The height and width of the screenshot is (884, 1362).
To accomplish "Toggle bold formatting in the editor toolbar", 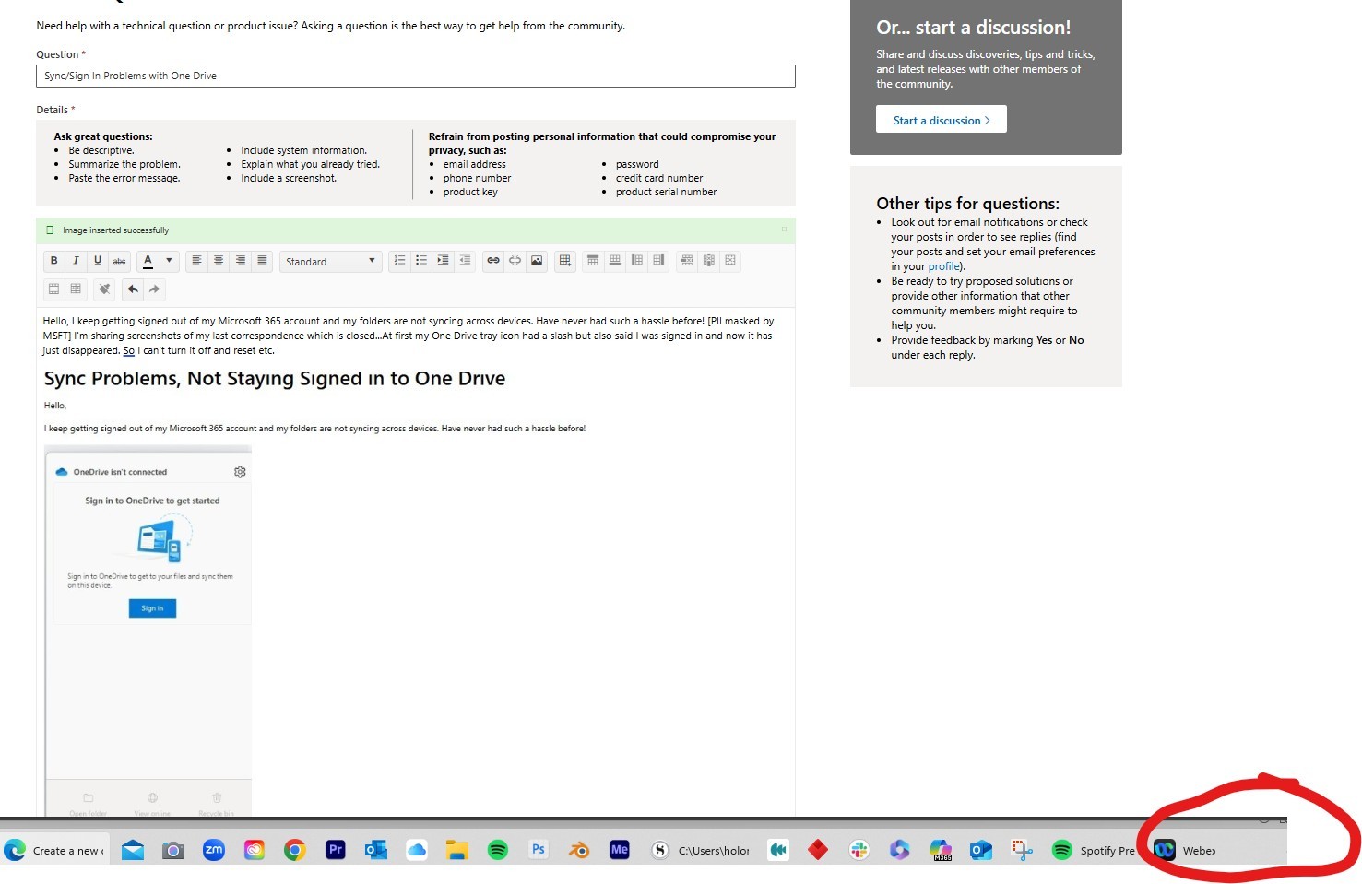I will pyautogui.click(x=53, y=261).
